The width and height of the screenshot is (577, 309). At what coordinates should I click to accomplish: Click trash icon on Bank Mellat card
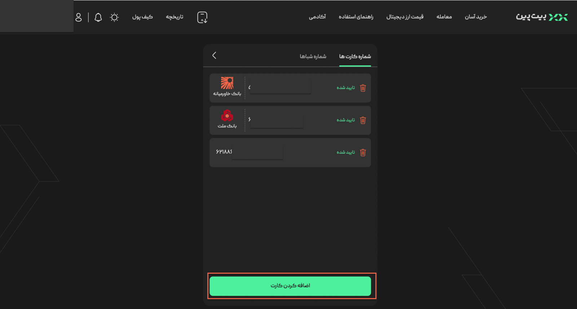[x=363, y=120]
